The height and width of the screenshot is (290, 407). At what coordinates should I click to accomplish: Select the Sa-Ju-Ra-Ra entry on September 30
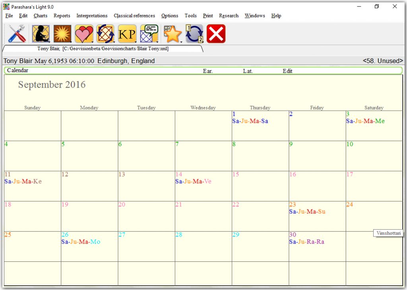306,242
